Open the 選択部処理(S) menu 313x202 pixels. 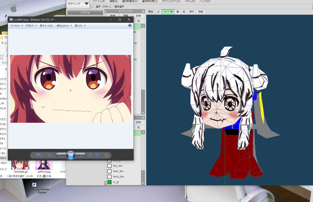coord(150,1)
